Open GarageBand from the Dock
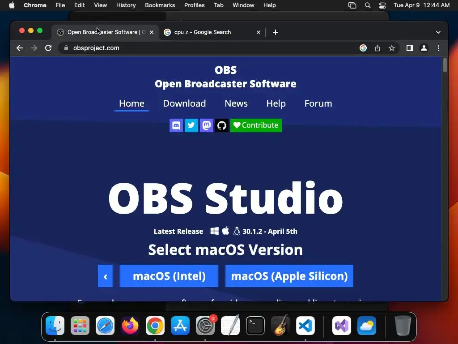This screenshot has width=458, height=344. (280, 326)
